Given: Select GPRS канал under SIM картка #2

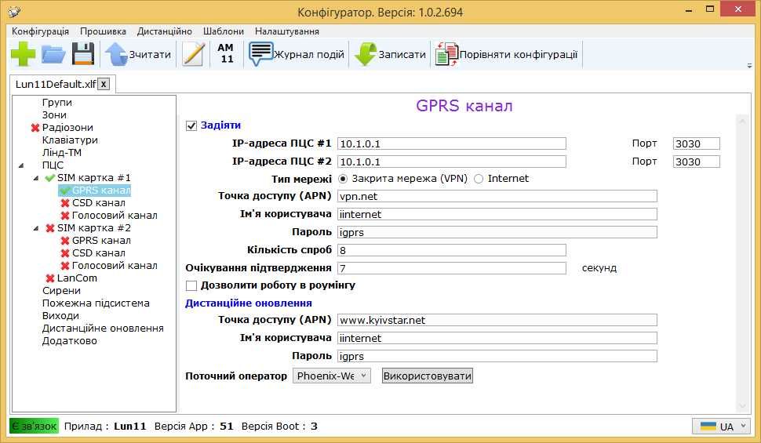Looking at the screenshot, I should [x=101, y=241].
